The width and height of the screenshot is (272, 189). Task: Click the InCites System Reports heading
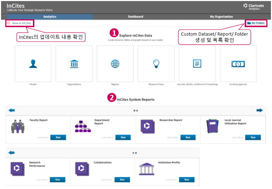pyautogui.click(x=136, y=99)
